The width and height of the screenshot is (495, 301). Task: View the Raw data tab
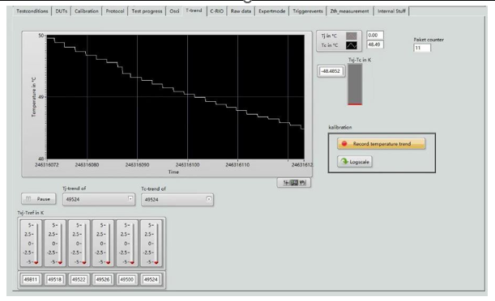[x=241, y=11]
